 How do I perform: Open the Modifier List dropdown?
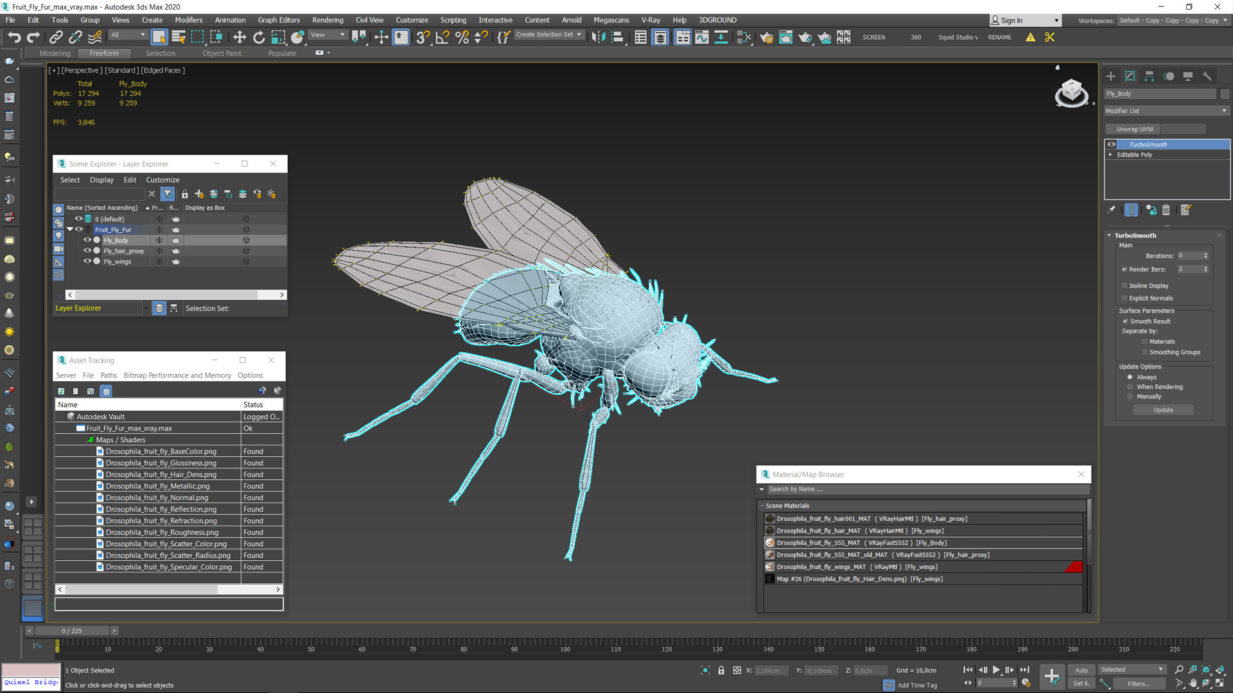point(1166,111)
